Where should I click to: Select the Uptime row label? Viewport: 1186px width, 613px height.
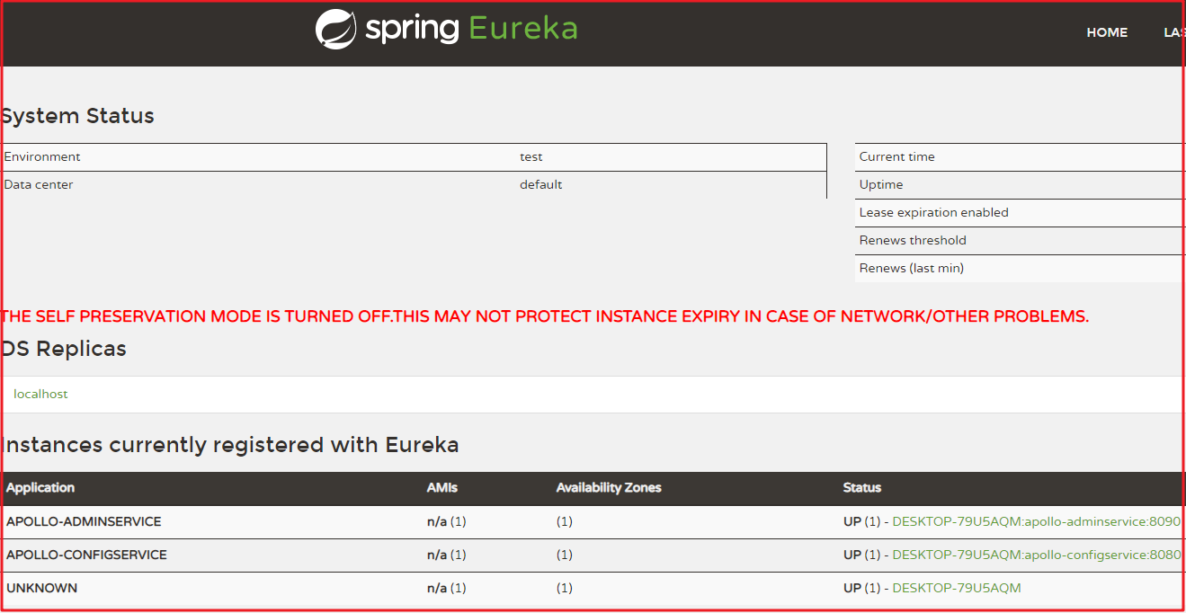click(x=881, y=184)
